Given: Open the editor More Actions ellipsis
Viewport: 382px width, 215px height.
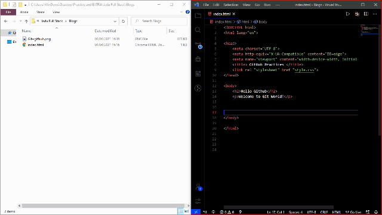Looking at the screenshot, I should click(x=375, y=14).
